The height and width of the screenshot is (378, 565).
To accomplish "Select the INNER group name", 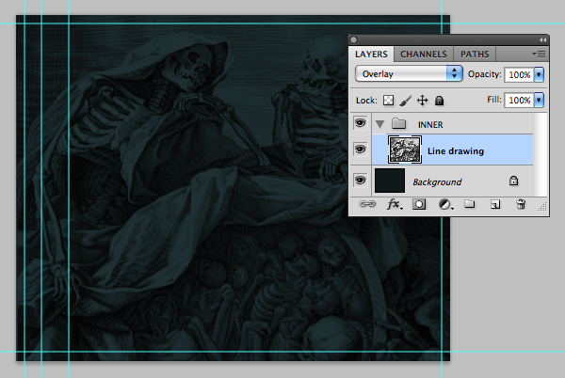I will tap(430, 125).
